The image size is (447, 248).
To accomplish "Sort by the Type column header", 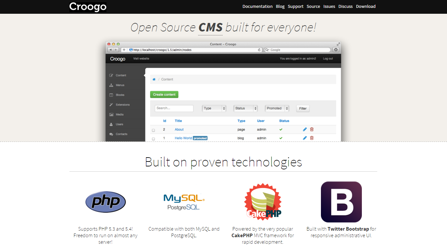I will coord(241,121).
